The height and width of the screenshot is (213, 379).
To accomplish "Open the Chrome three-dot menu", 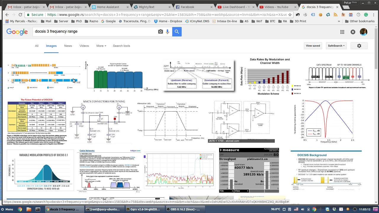I will coord(374,14).
